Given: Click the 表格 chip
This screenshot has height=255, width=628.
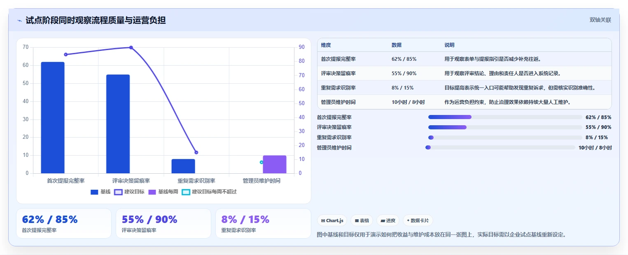Looking at the screenshot, I should [362, 221].
